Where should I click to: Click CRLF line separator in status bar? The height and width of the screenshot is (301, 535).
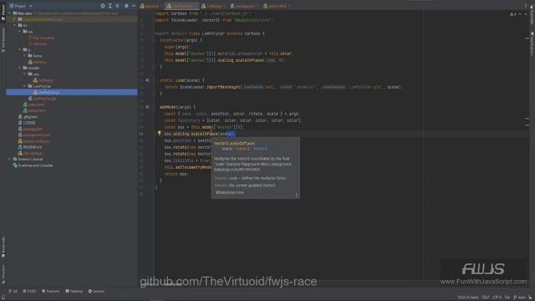tap(485, 298)
